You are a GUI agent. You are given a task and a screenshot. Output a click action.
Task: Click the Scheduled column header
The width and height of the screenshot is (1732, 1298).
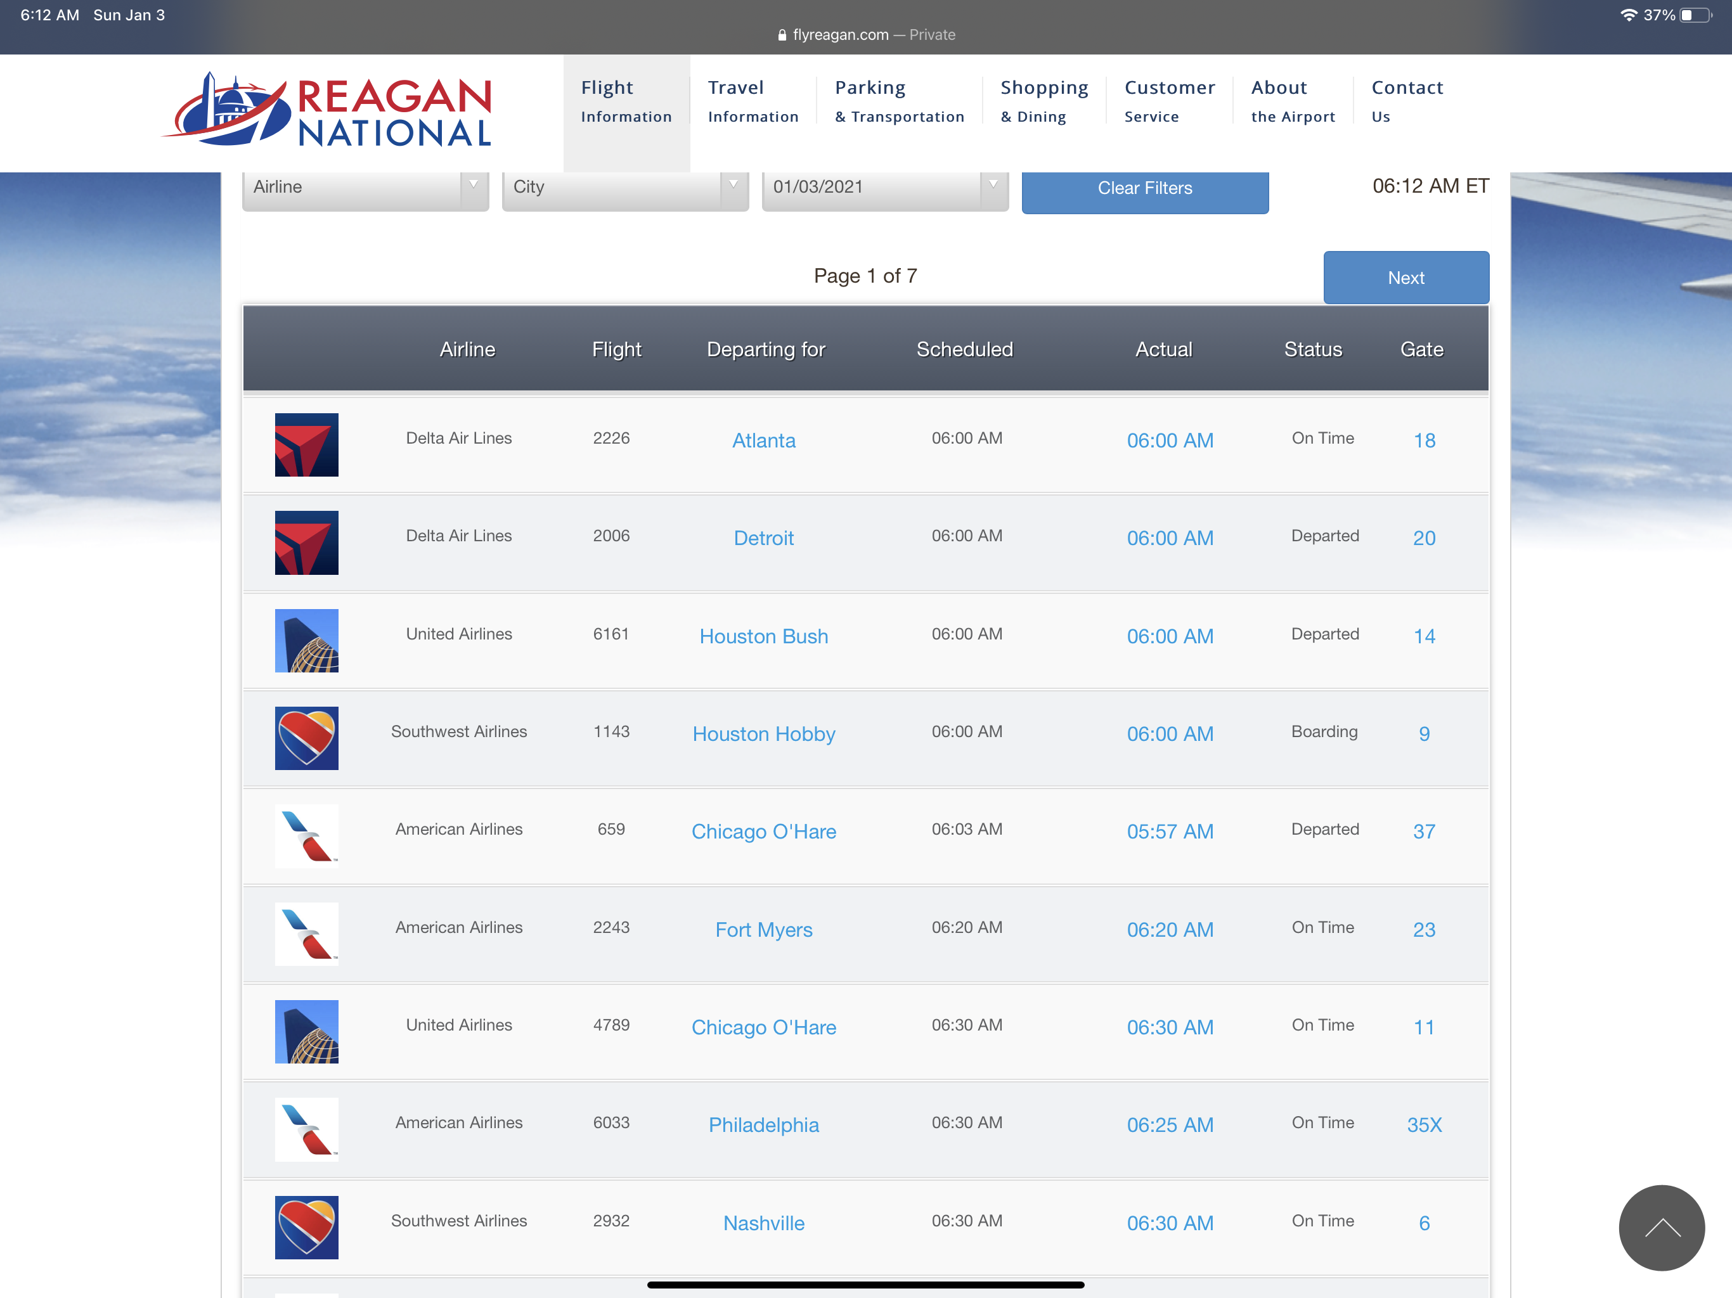click(965, 349)
